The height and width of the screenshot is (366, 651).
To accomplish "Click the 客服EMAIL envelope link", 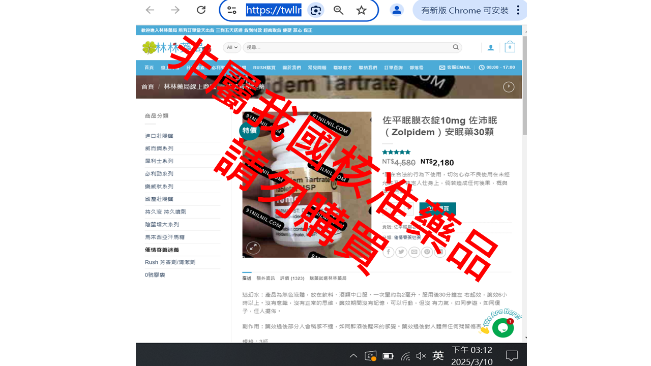I will click(455, 68).
